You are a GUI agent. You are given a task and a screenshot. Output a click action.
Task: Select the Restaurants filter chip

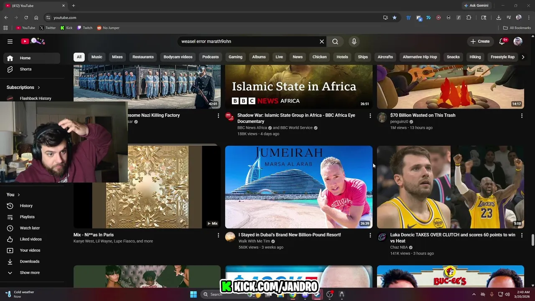pos(143,57)
